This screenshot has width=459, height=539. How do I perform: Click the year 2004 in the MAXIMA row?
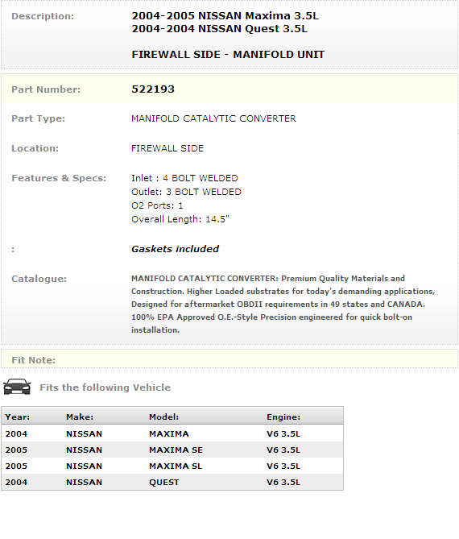tap(16, 433)
